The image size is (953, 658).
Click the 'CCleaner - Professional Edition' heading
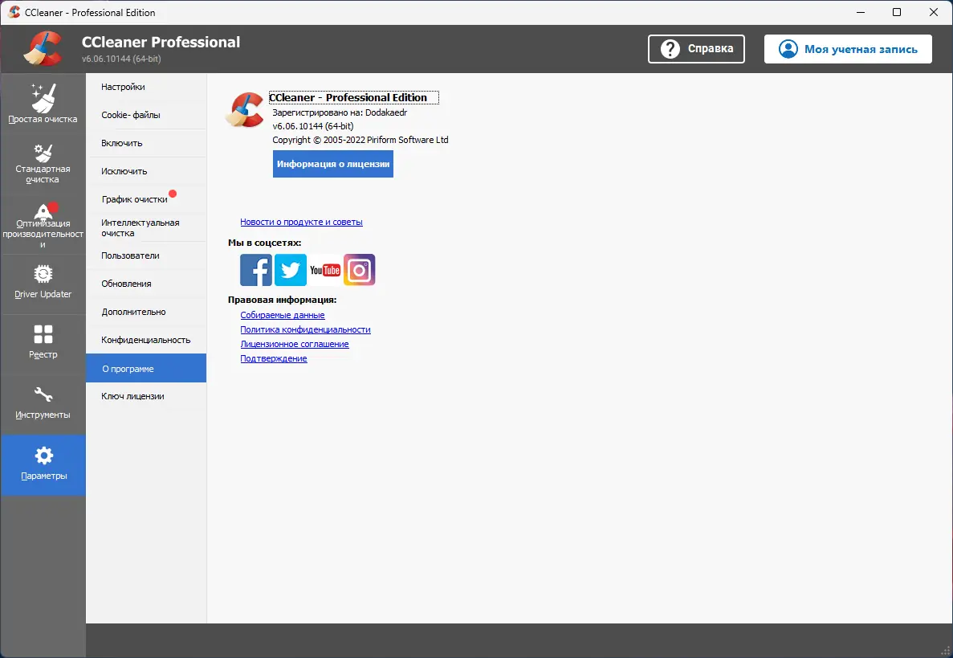pyautogui.click(x=354, y=97)
